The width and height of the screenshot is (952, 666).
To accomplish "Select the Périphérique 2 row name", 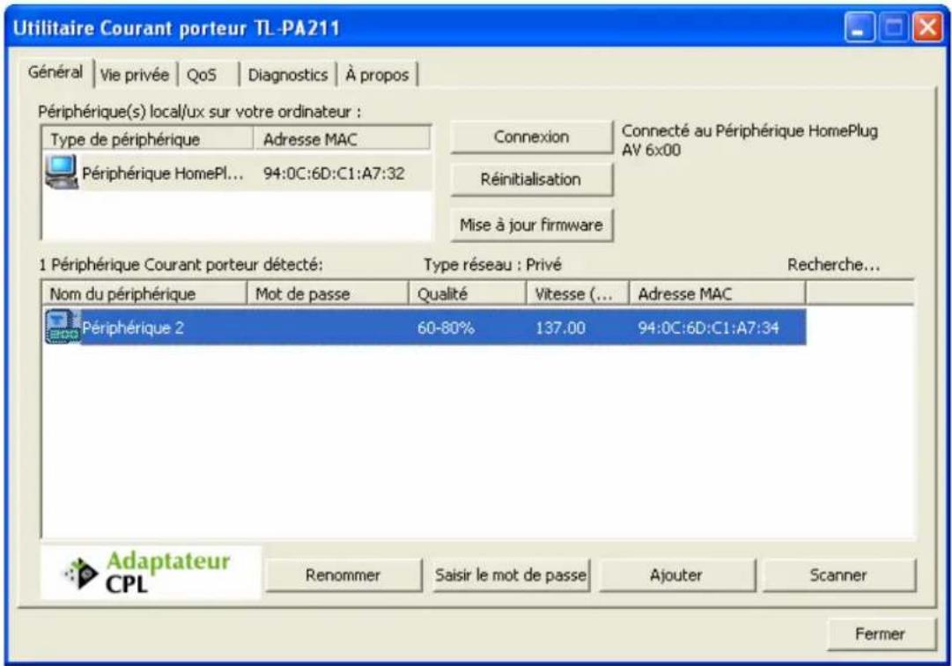I will (x=133, y=328).
